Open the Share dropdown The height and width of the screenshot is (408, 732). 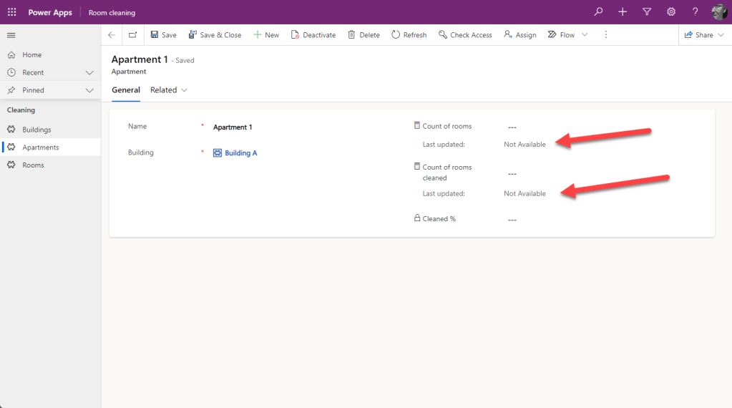[704, 35]
